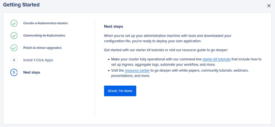Open the Patch & minor upgrades step
275x127 pixels.
click(42, 48)
